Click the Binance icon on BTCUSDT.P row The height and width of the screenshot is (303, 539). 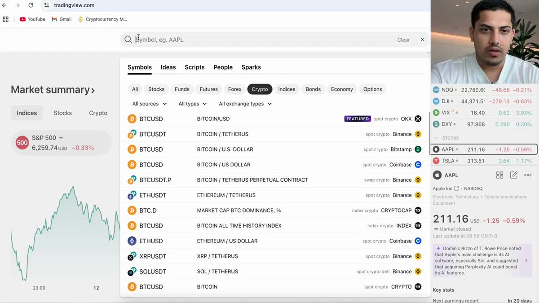point(418,180)
